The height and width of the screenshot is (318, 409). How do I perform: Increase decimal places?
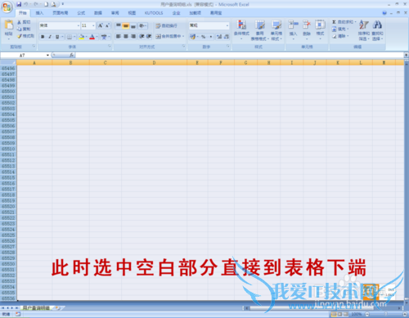(219, 37)
